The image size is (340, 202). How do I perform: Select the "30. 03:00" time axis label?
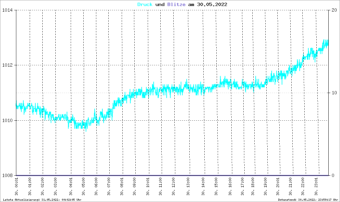[56, 187]
